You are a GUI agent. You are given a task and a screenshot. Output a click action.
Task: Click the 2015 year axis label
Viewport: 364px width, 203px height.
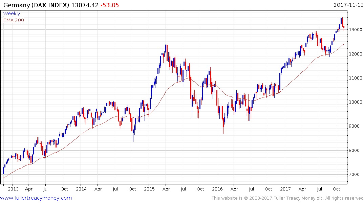click(149, 189)
